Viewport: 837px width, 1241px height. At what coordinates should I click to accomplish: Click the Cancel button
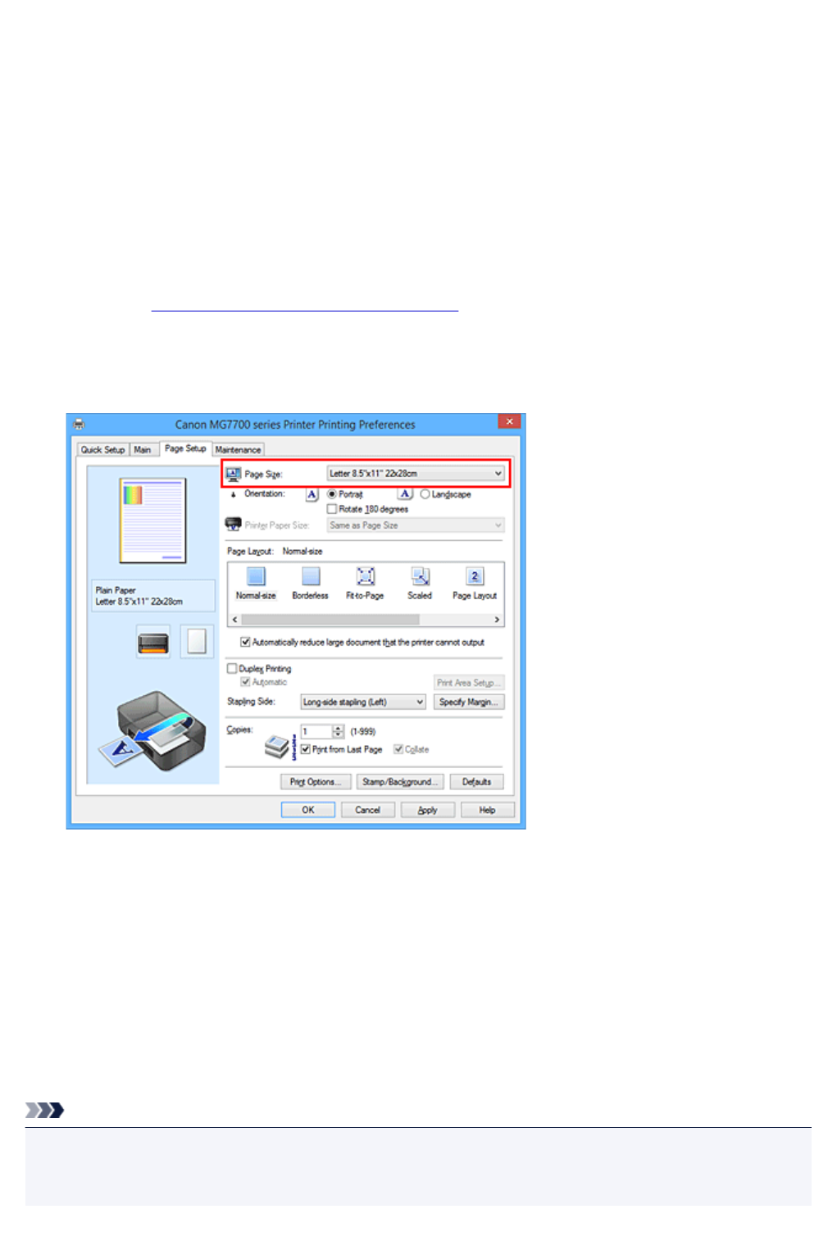368,810
